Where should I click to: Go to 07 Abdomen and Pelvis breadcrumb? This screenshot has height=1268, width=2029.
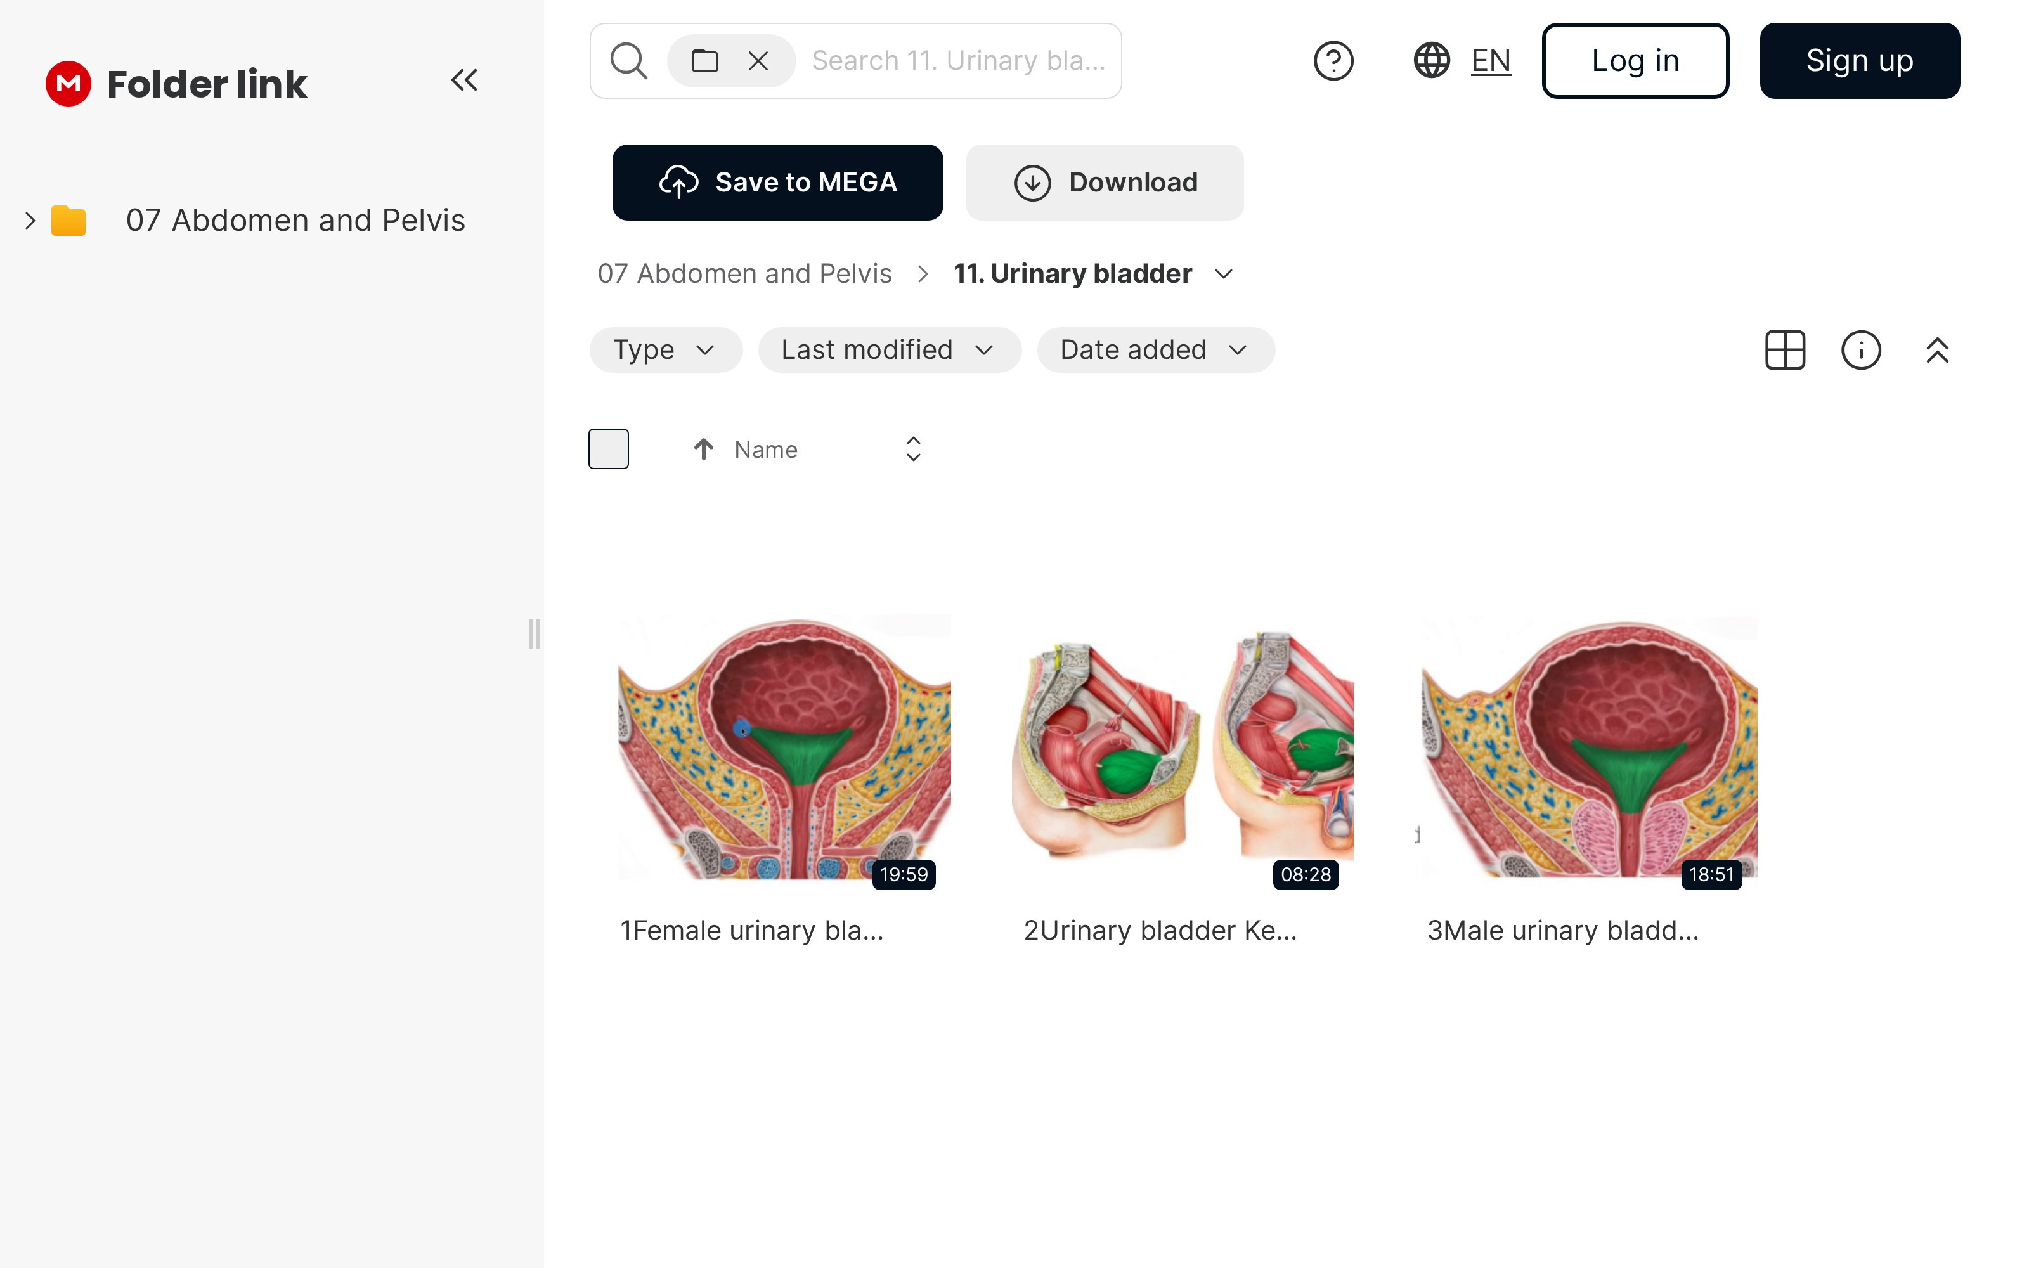(744, 273)
